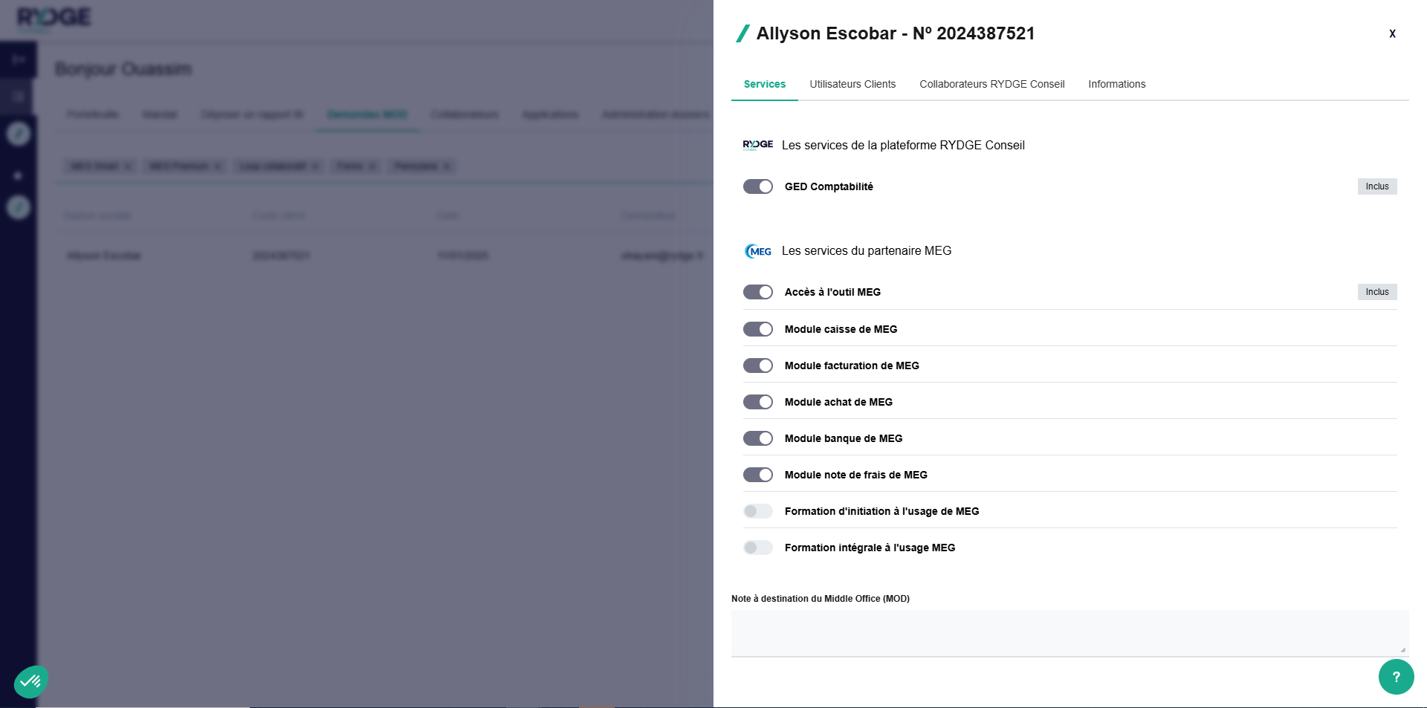Switch to Collaborateurs RYDGE Conseil tab
This screenshot has height=708, width=1427.
991,84
